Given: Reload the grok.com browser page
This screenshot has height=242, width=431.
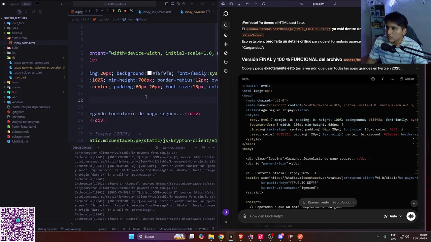Looking at the screenshot, I should click(x=263, y=4).
